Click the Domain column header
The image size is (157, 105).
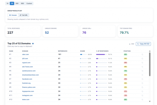[25, 51]
